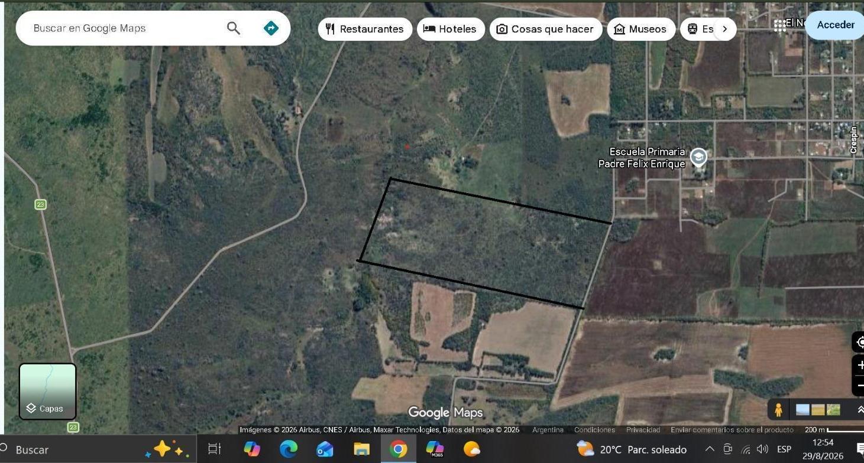Select the Cosas que hacer chip
The height and width of the screenshot is (463, 864).
(x=545, y=29)
